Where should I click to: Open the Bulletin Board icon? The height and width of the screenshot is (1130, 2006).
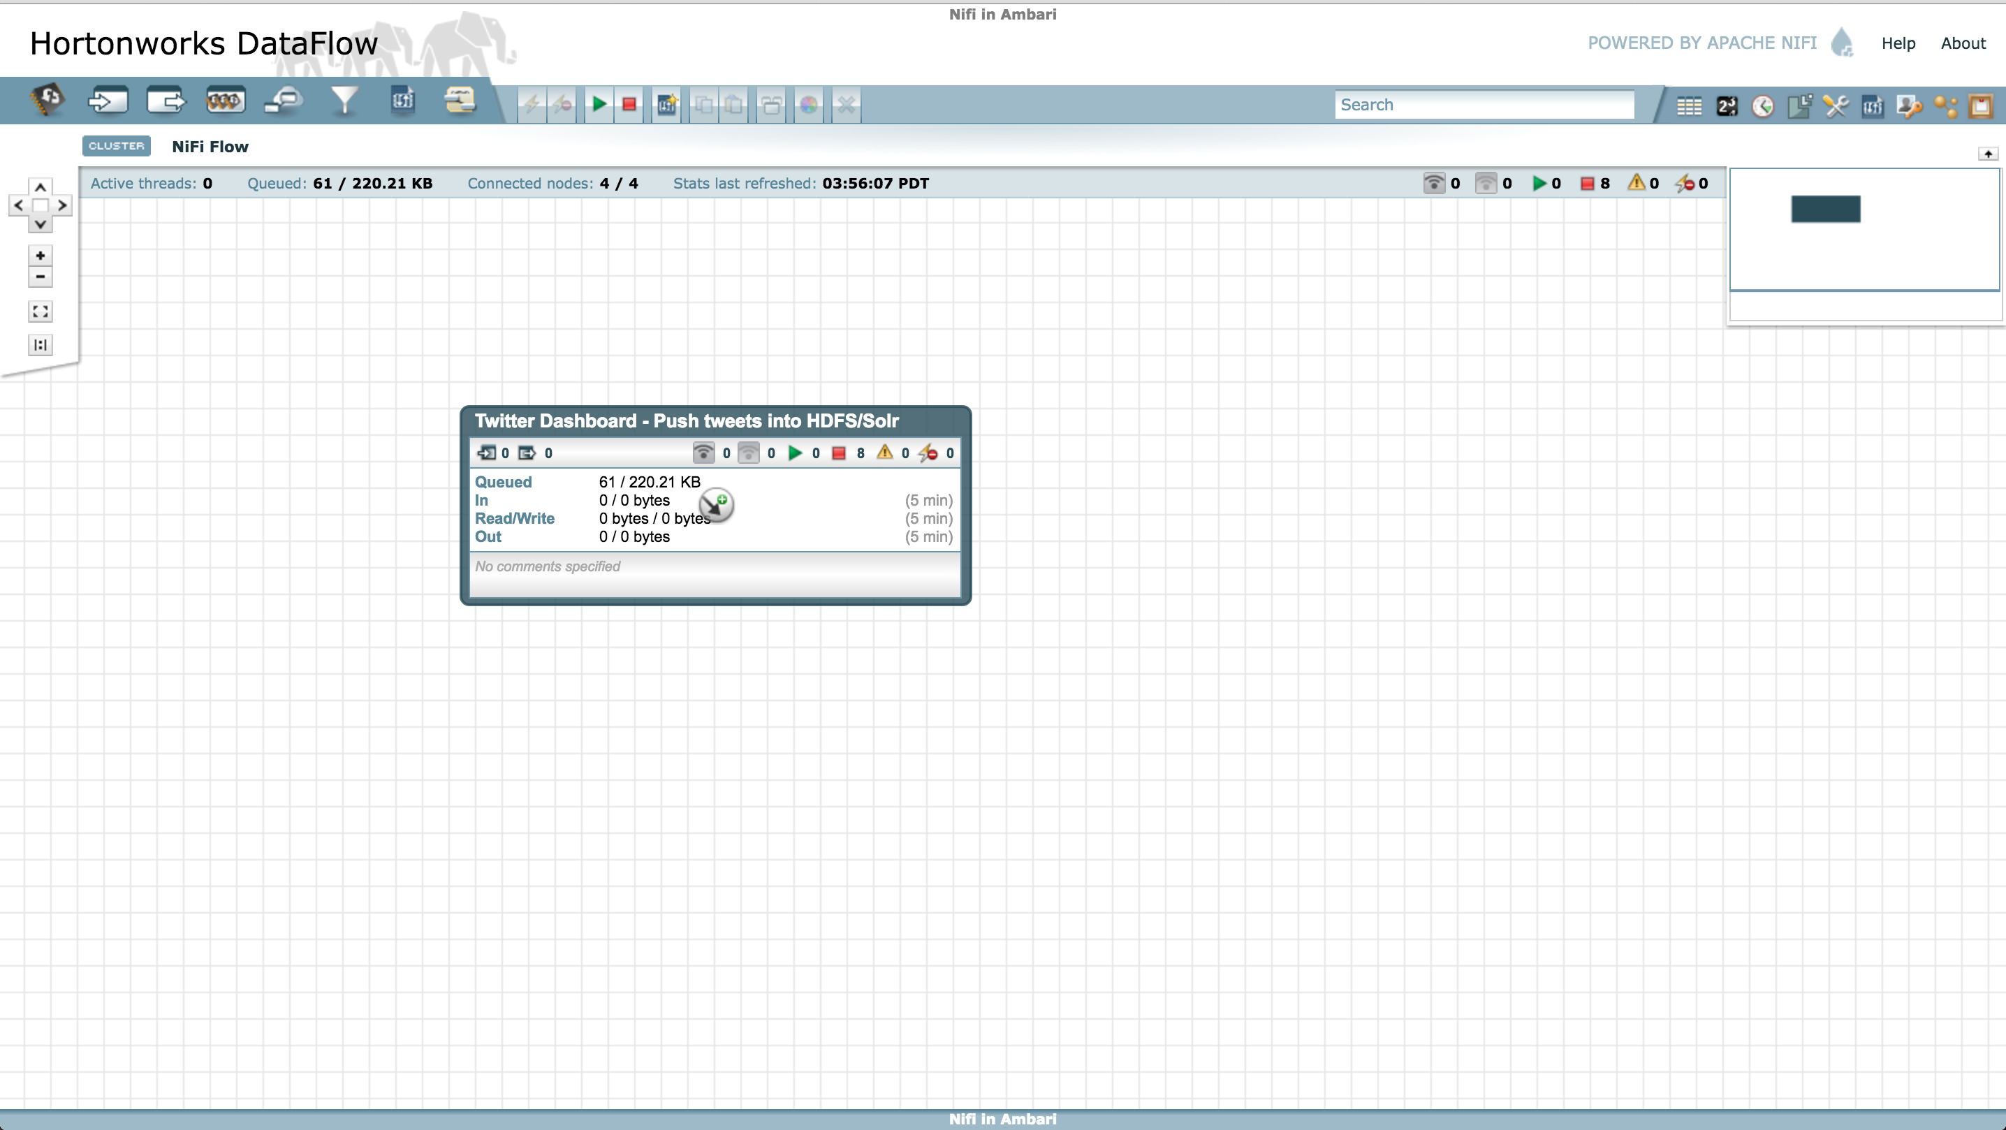[1980, 106]
